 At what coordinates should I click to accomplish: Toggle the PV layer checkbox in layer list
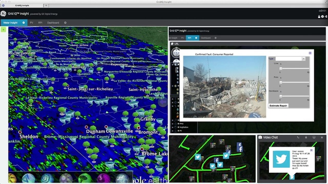[x=178, y=131]
